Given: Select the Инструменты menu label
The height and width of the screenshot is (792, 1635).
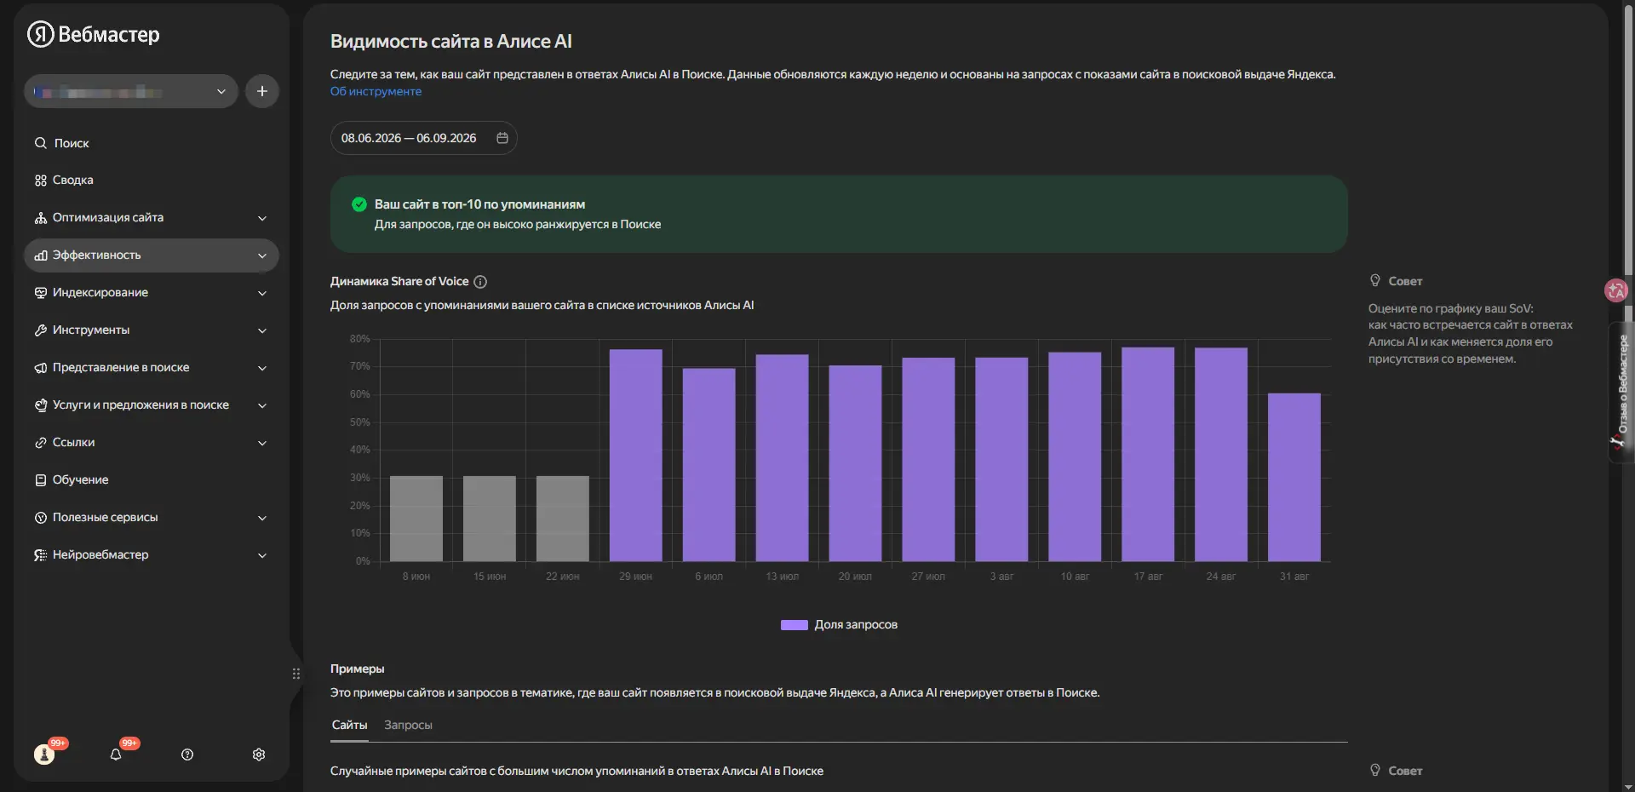Looking at the screenshot, I should tap(91, 330).
